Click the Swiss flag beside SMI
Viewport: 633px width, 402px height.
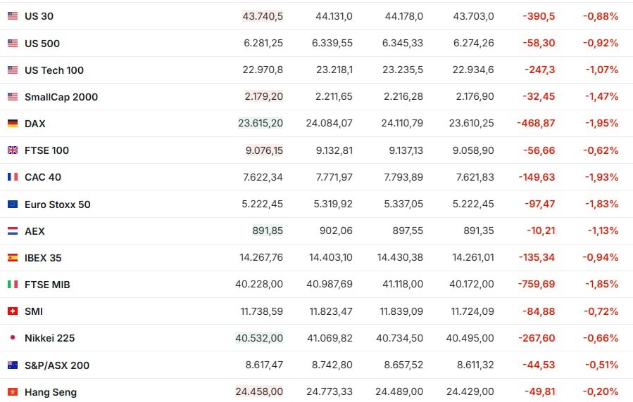pyautogui.click(x=13, y=311)
